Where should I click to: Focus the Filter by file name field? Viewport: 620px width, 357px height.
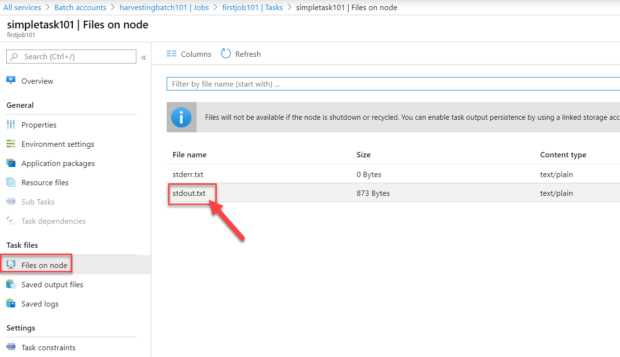393,84
